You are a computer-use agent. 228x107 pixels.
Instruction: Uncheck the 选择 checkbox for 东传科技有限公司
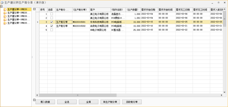tap(52, 22)
